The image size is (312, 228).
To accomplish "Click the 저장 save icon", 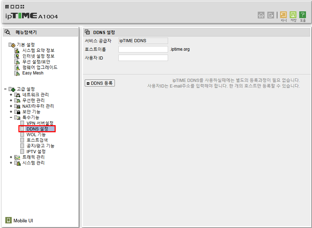I will click(x=293, y=15).
